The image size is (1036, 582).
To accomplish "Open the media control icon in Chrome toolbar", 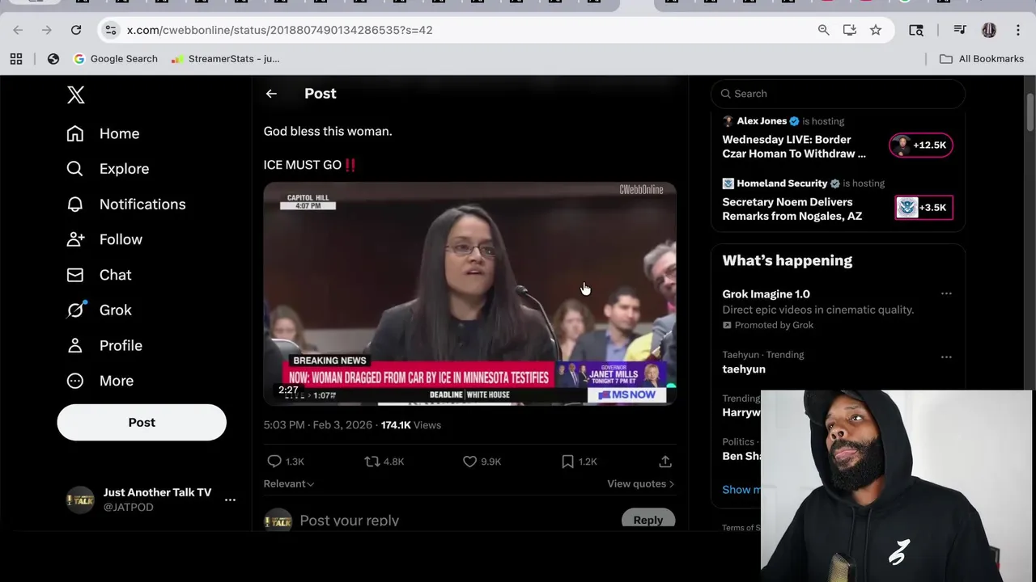I will [960, 30].
